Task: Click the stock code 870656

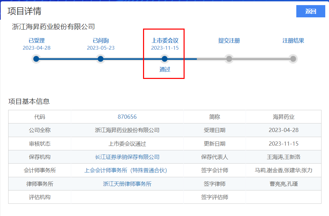Action: pyautogui.click(x=127, y=117)
